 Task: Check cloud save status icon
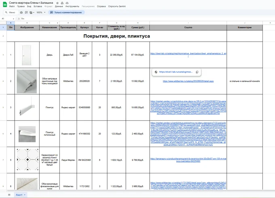coord(67,3)
